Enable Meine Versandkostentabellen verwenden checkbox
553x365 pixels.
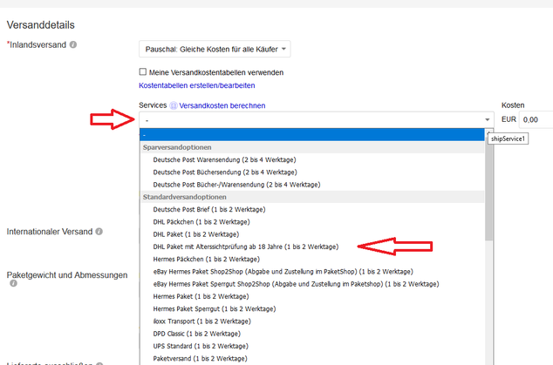click(x=143, y=71)
